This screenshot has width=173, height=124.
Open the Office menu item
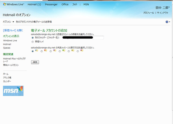pyautogui.click(x=65, y=4)
